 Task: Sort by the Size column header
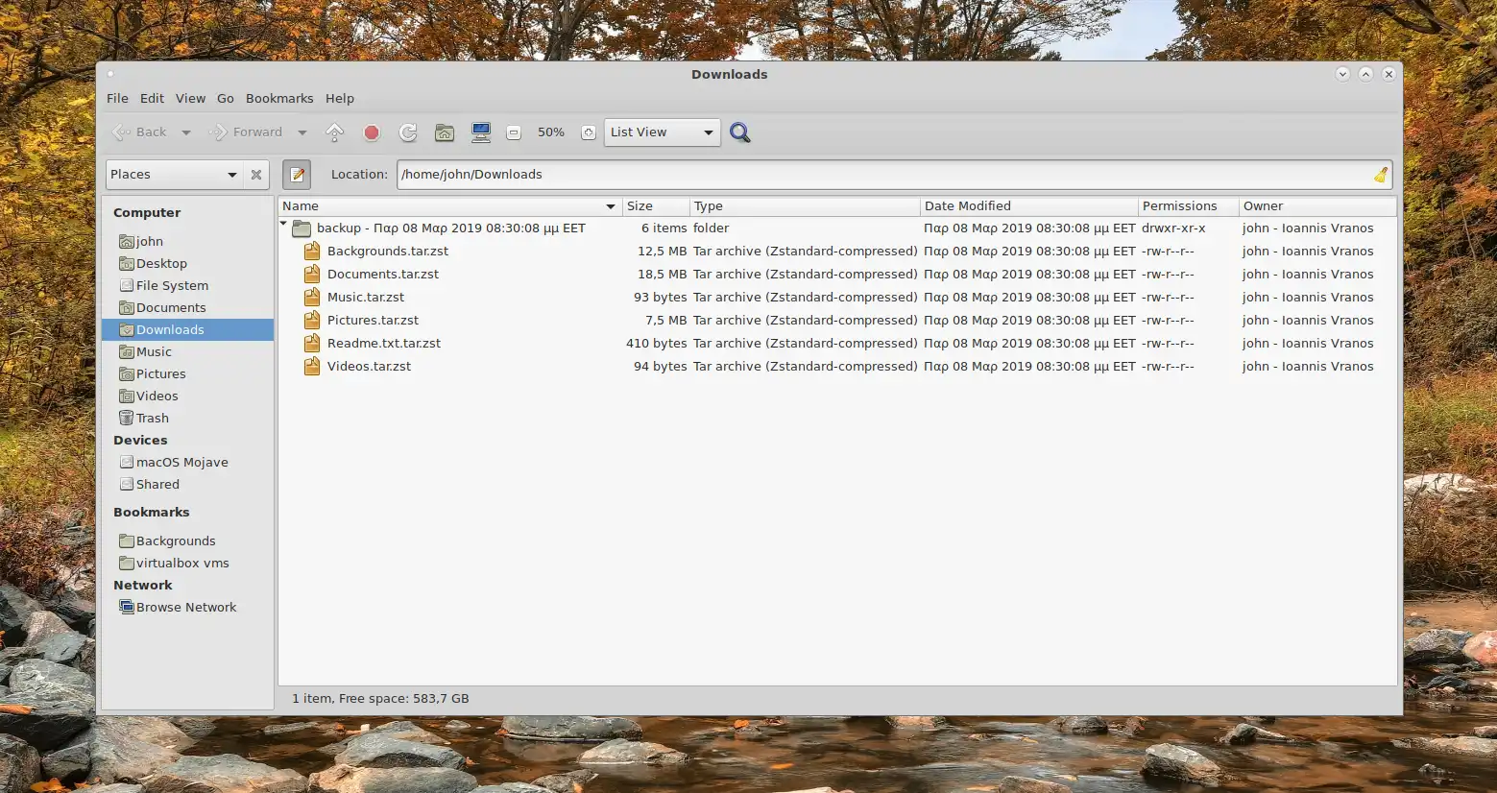[656, 206]
